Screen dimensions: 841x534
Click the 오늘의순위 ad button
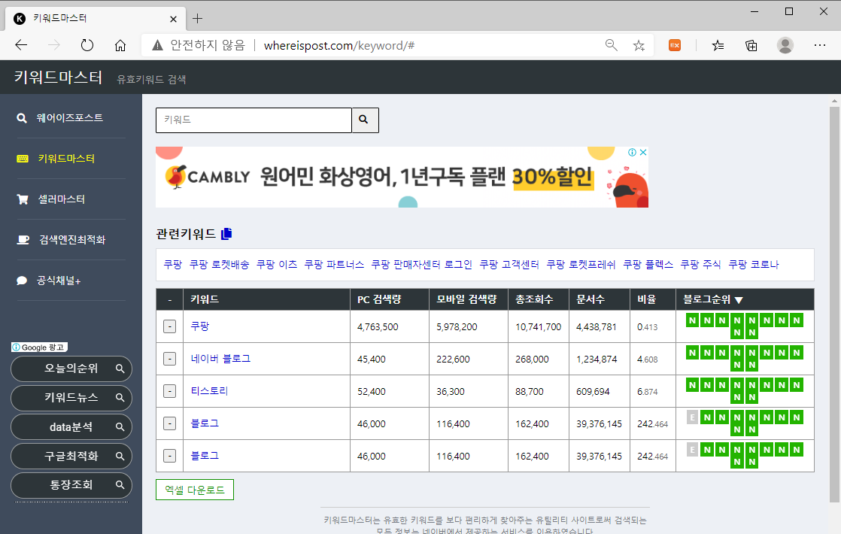(71, 369)
